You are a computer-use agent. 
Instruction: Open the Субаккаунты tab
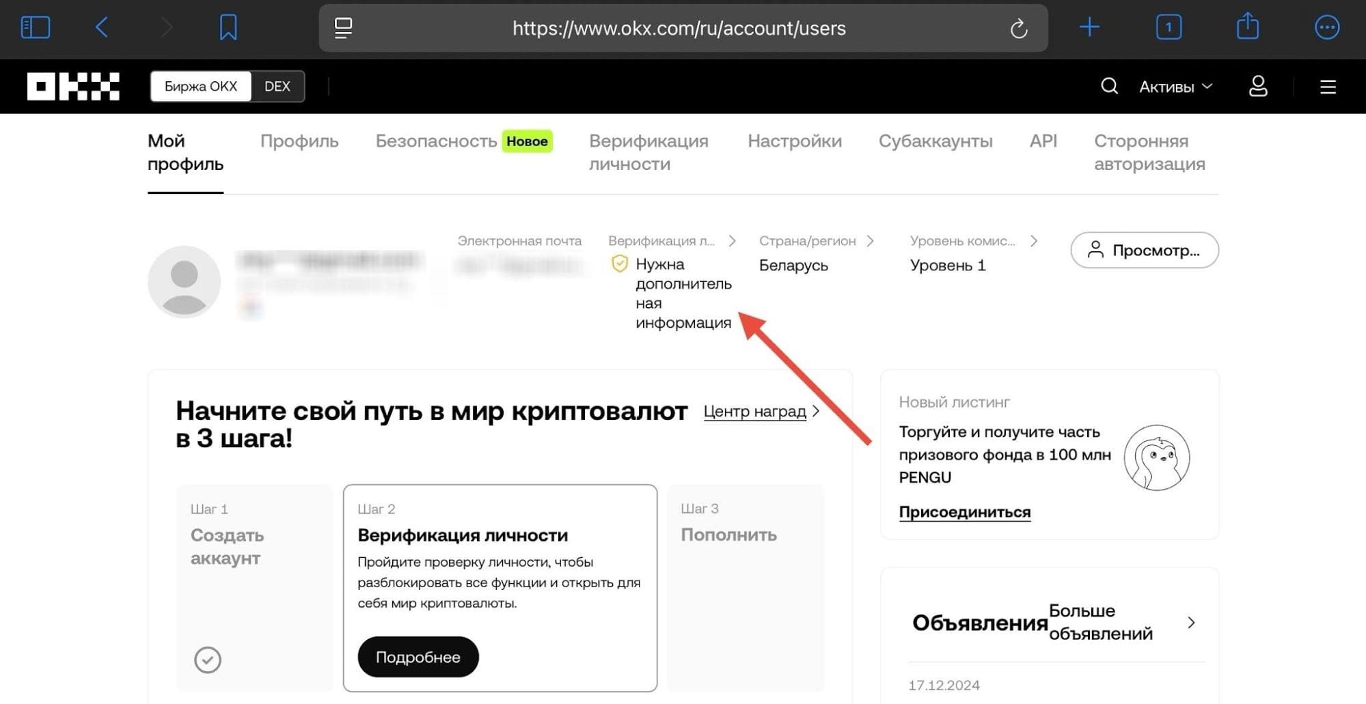coord(935,141)
